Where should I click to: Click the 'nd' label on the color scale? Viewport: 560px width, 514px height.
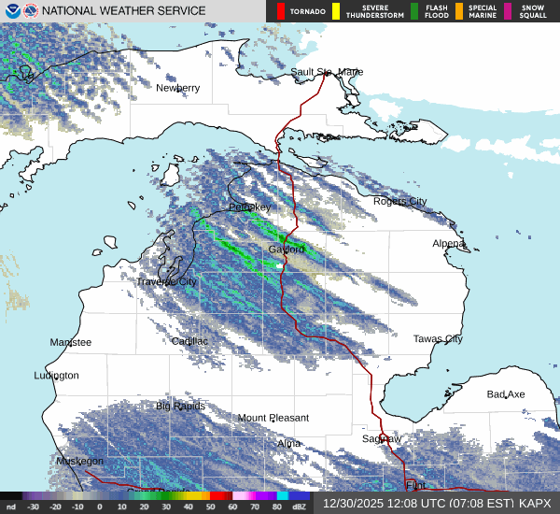tap(10, 507)
